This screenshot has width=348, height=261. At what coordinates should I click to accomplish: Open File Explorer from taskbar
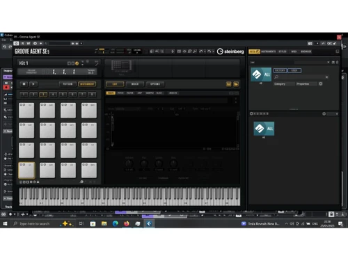tap(104, 223)
